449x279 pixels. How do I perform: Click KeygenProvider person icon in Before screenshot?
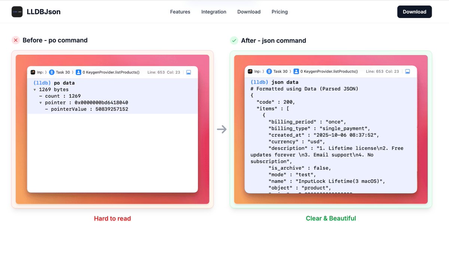click(78, 72)
